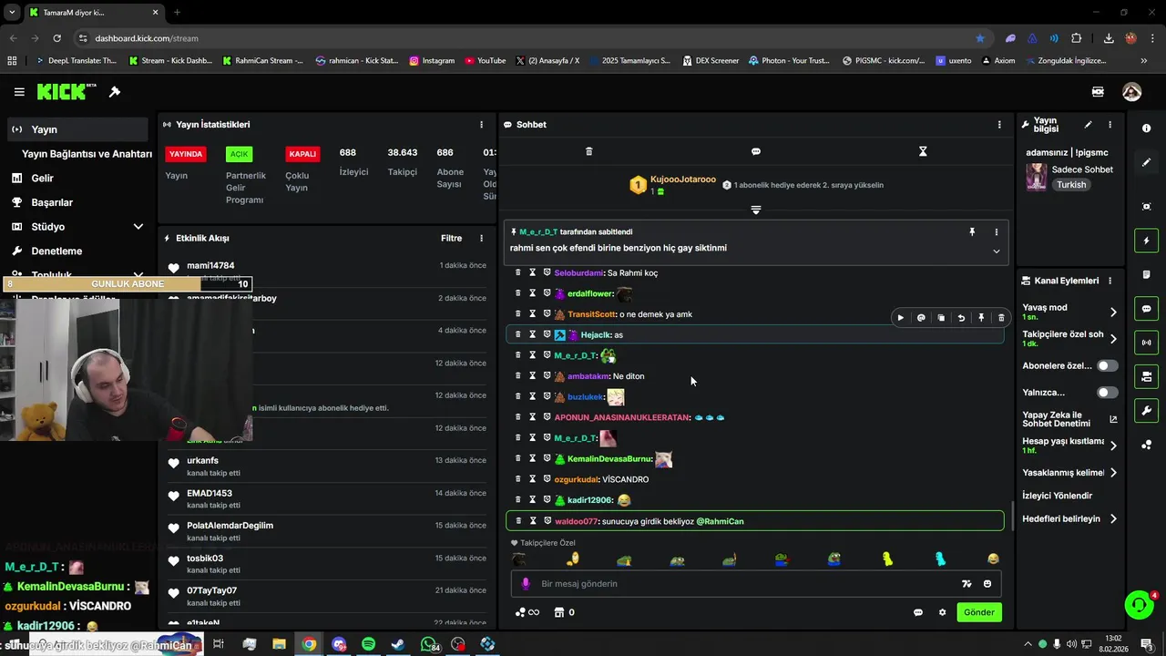Click the hourglass icon under Sohbet header
This screenshot has width=1166, height=656.
(x=923, y=151)
